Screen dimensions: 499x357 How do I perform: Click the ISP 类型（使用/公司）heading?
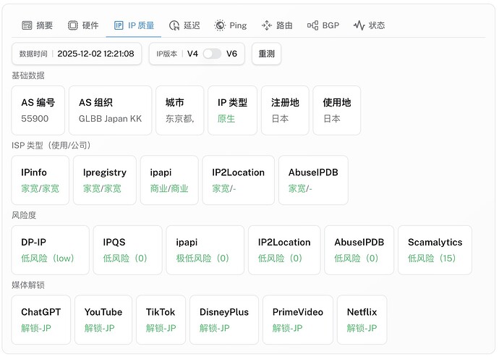click(x=51, y=146)
